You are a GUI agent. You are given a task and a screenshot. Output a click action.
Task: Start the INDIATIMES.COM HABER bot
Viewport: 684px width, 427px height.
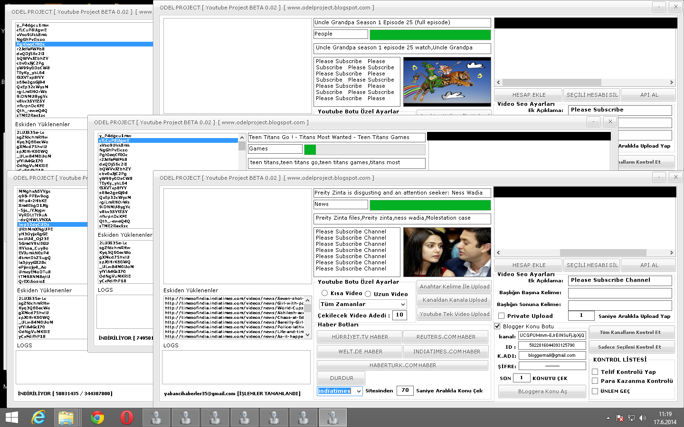click(x=446, y=352)
